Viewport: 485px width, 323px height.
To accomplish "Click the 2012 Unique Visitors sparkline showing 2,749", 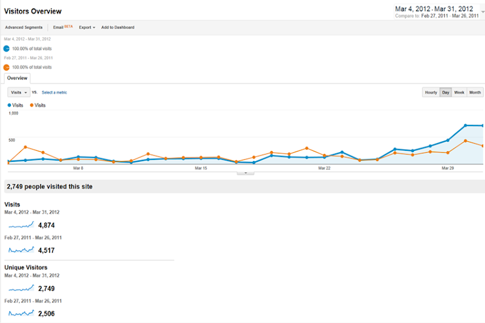I will pos(21,288).
